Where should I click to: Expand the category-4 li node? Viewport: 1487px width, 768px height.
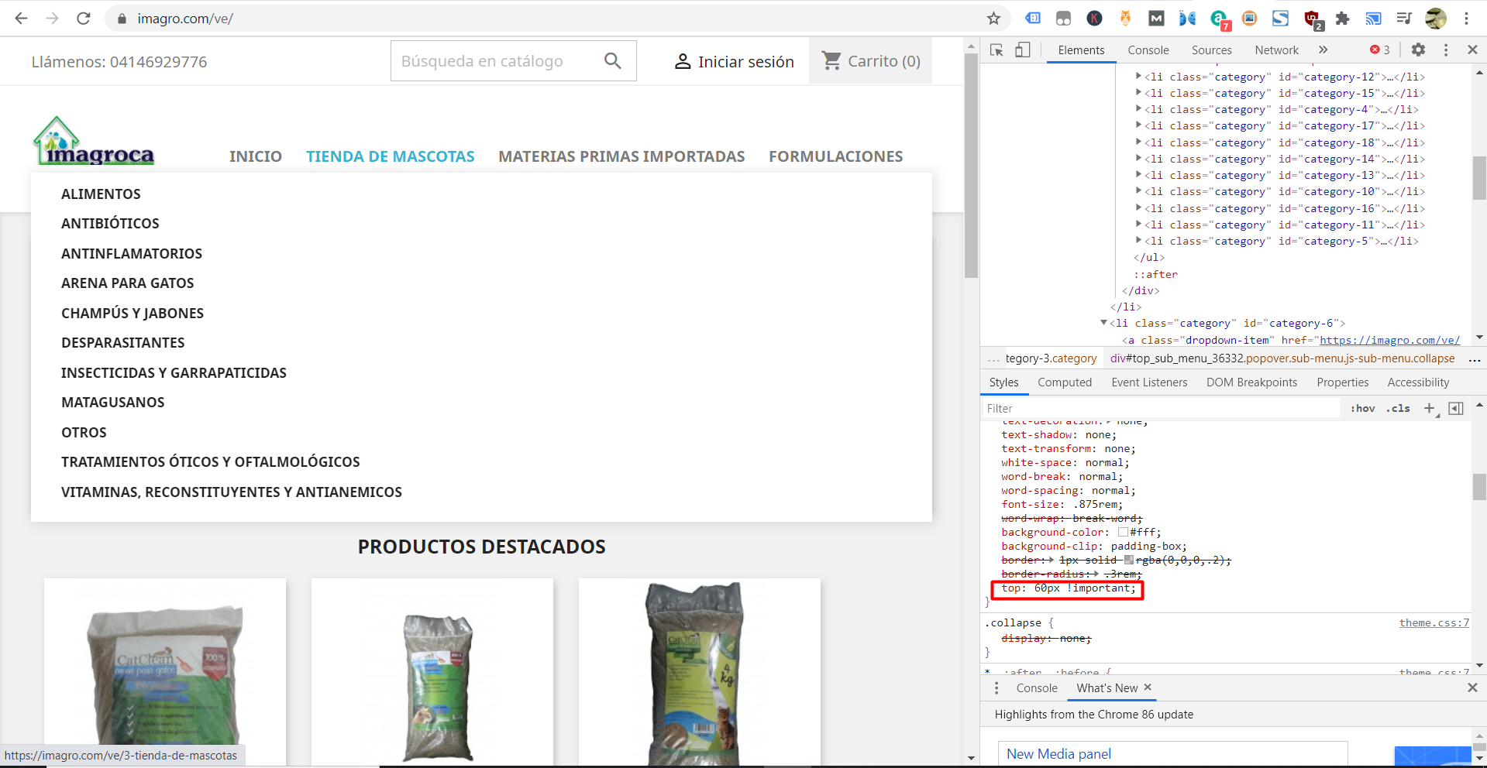(1138, 109)
